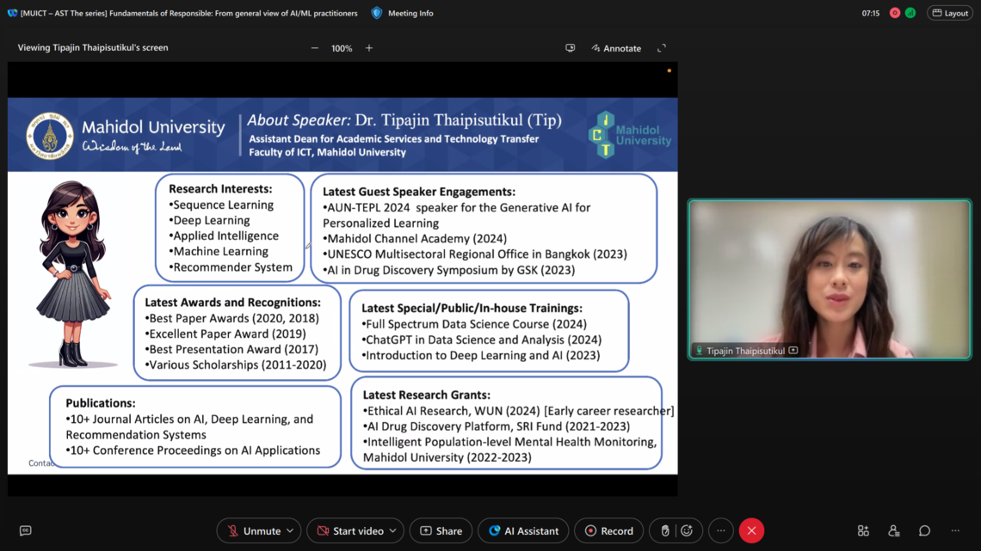Start video camera
The image size is (981, 551).
pos(349,530)
